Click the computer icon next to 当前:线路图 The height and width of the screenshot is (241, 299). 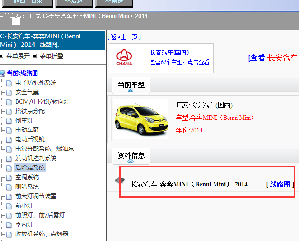[2, 73]
